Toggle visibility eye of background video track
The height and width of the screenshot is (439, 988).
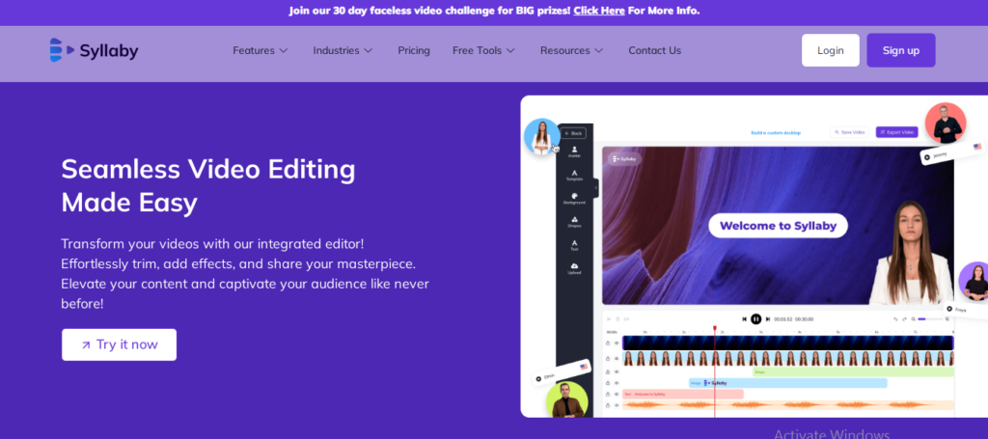(617, 343)
